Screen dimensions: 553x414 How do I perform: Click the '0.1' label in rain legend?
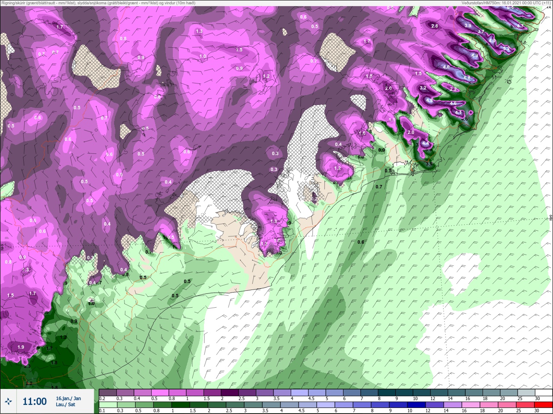pyautogui.click(x=102, y=411)
